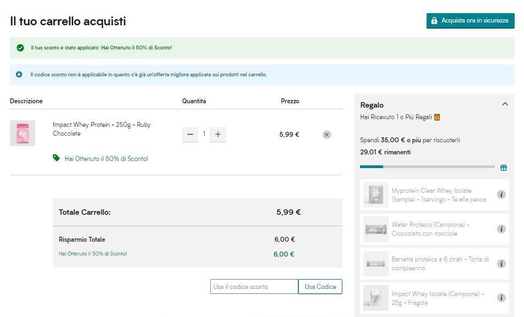Click the green checkmark success icon
The height and width of the screenshot is (317, 524).
[x=20, y=48]
